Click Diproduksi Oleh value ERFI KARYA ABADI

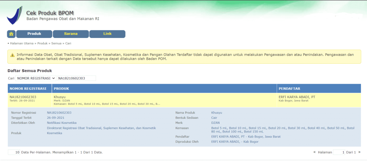(x=235, y=142)
